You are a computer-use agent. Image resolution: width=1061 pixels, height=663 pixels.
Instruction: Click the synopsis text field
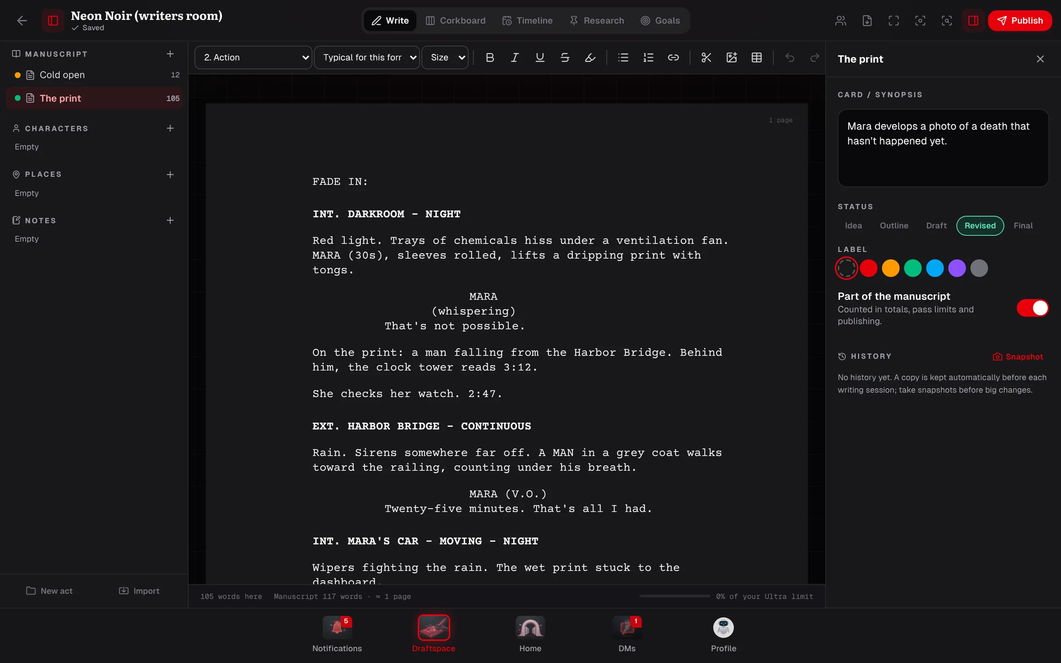click(x=943, y=148)
